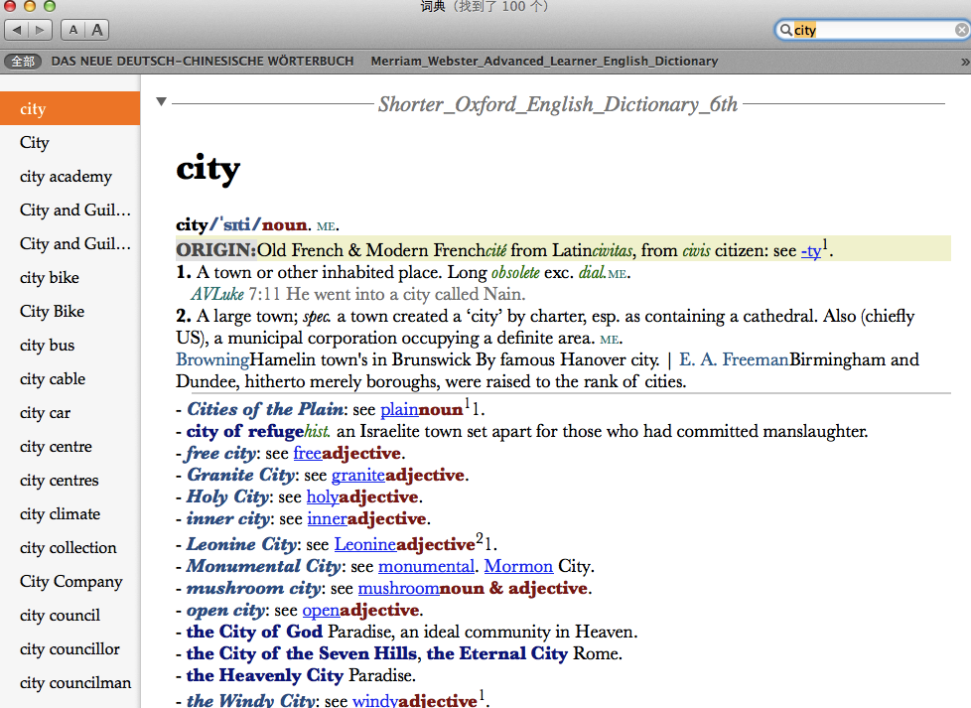Switch to Merriam_Webster_Advanced_Learner_English_Dictionary tab
Viewport: 971px width, 708px height.
tap(544, 62)
